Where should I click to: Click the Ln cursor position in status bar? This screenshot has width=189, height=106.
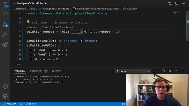pyautogui.click(x=124, y=104)
